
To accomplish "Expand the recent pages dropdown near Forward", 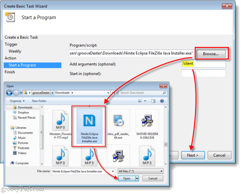I will [21, 93].
